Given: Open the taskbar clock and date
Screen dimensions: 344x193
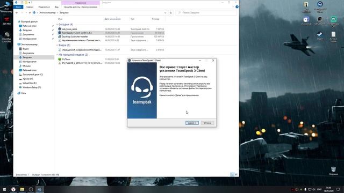Looking at the screenshot, I should pos(328,189).
